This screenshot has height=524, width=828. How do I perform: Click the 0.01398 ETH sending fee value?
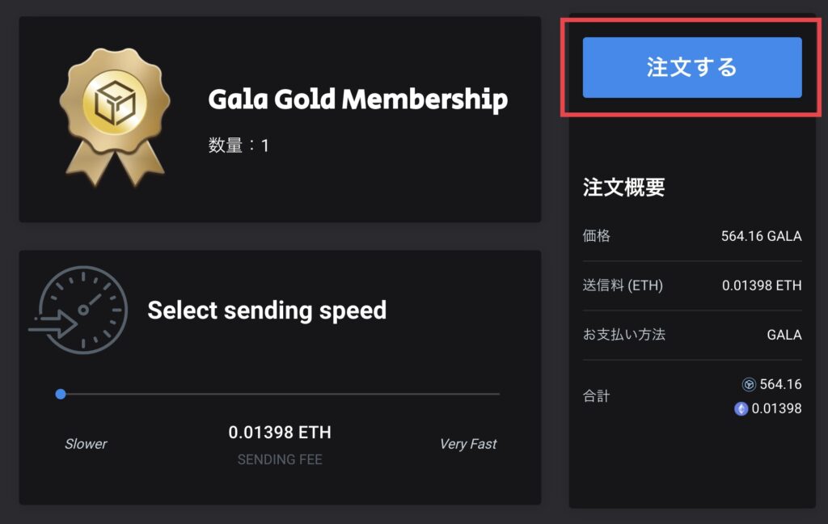pyautogui.click(x=280, y=432)
